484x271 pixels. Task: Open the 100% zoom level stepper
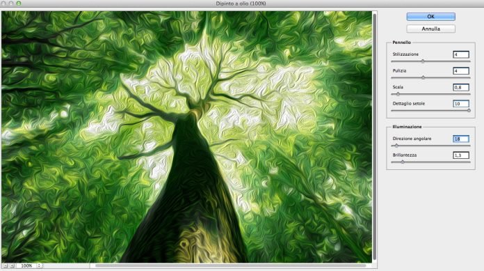point(39,265)
